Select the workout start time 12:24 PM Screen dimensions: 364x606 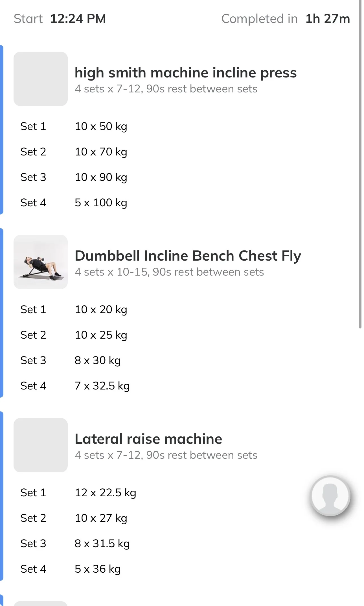[x=78, y=19]
